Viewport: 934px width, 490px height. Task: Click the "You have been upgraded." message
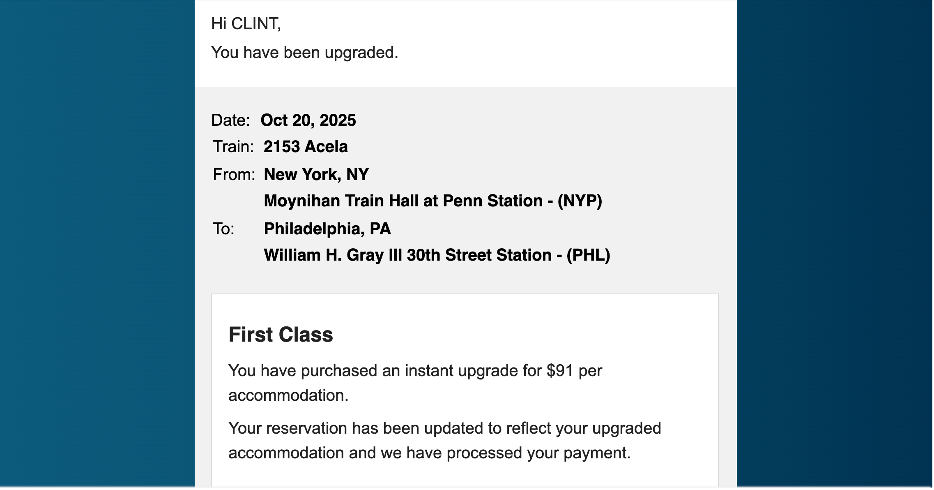[304, 53]
